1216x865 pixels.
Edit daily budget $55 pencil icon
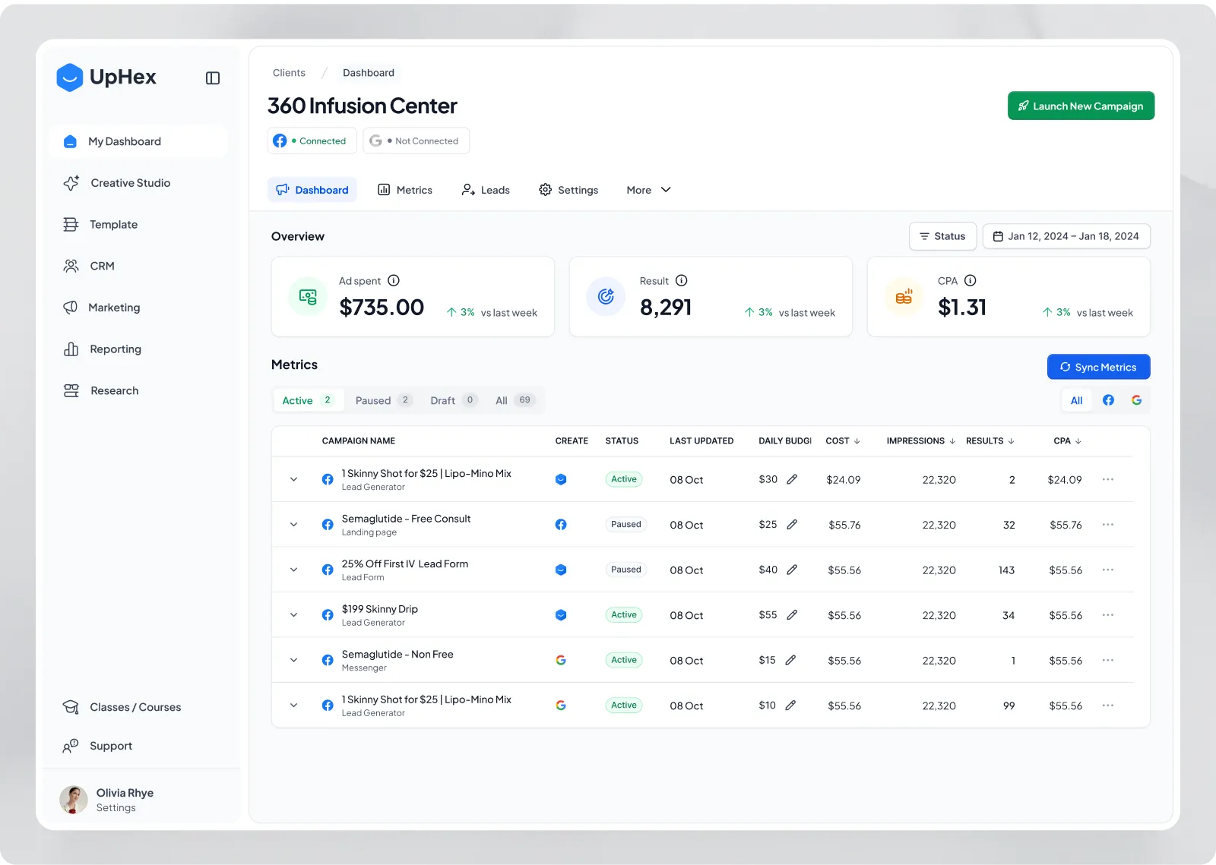[x=792, y=614]
